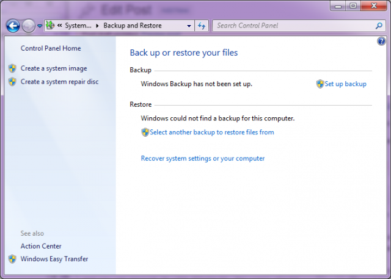Viewport: 391px width, 279px height.
Task: Minimize the Backup and Restore window
Action: point(338,5)
